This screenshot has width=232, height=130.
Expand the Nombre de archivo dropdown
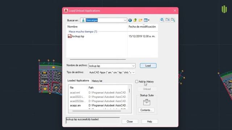(133, 66)
